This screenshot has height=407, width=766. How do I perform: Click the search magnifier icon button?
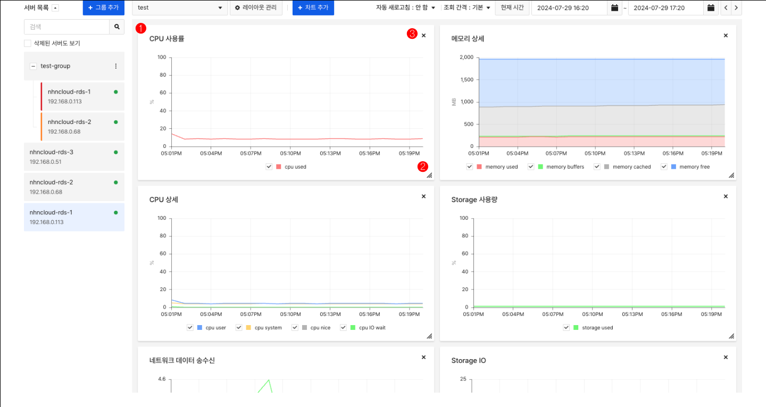click(x=116, y=27)
